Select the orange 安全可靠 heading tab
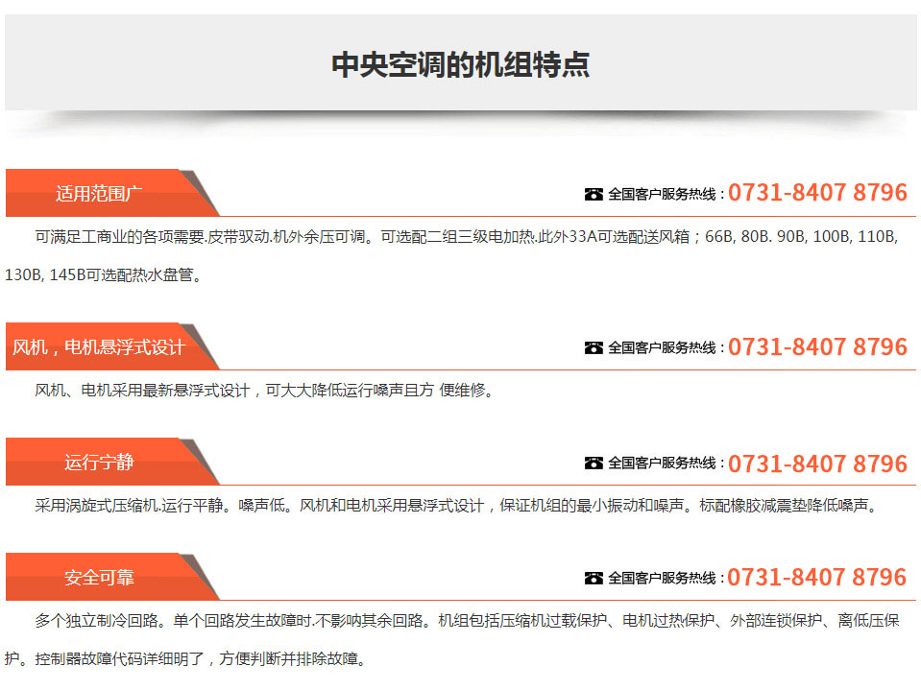The height and width of the screenshot is (690, 921). 99,578
